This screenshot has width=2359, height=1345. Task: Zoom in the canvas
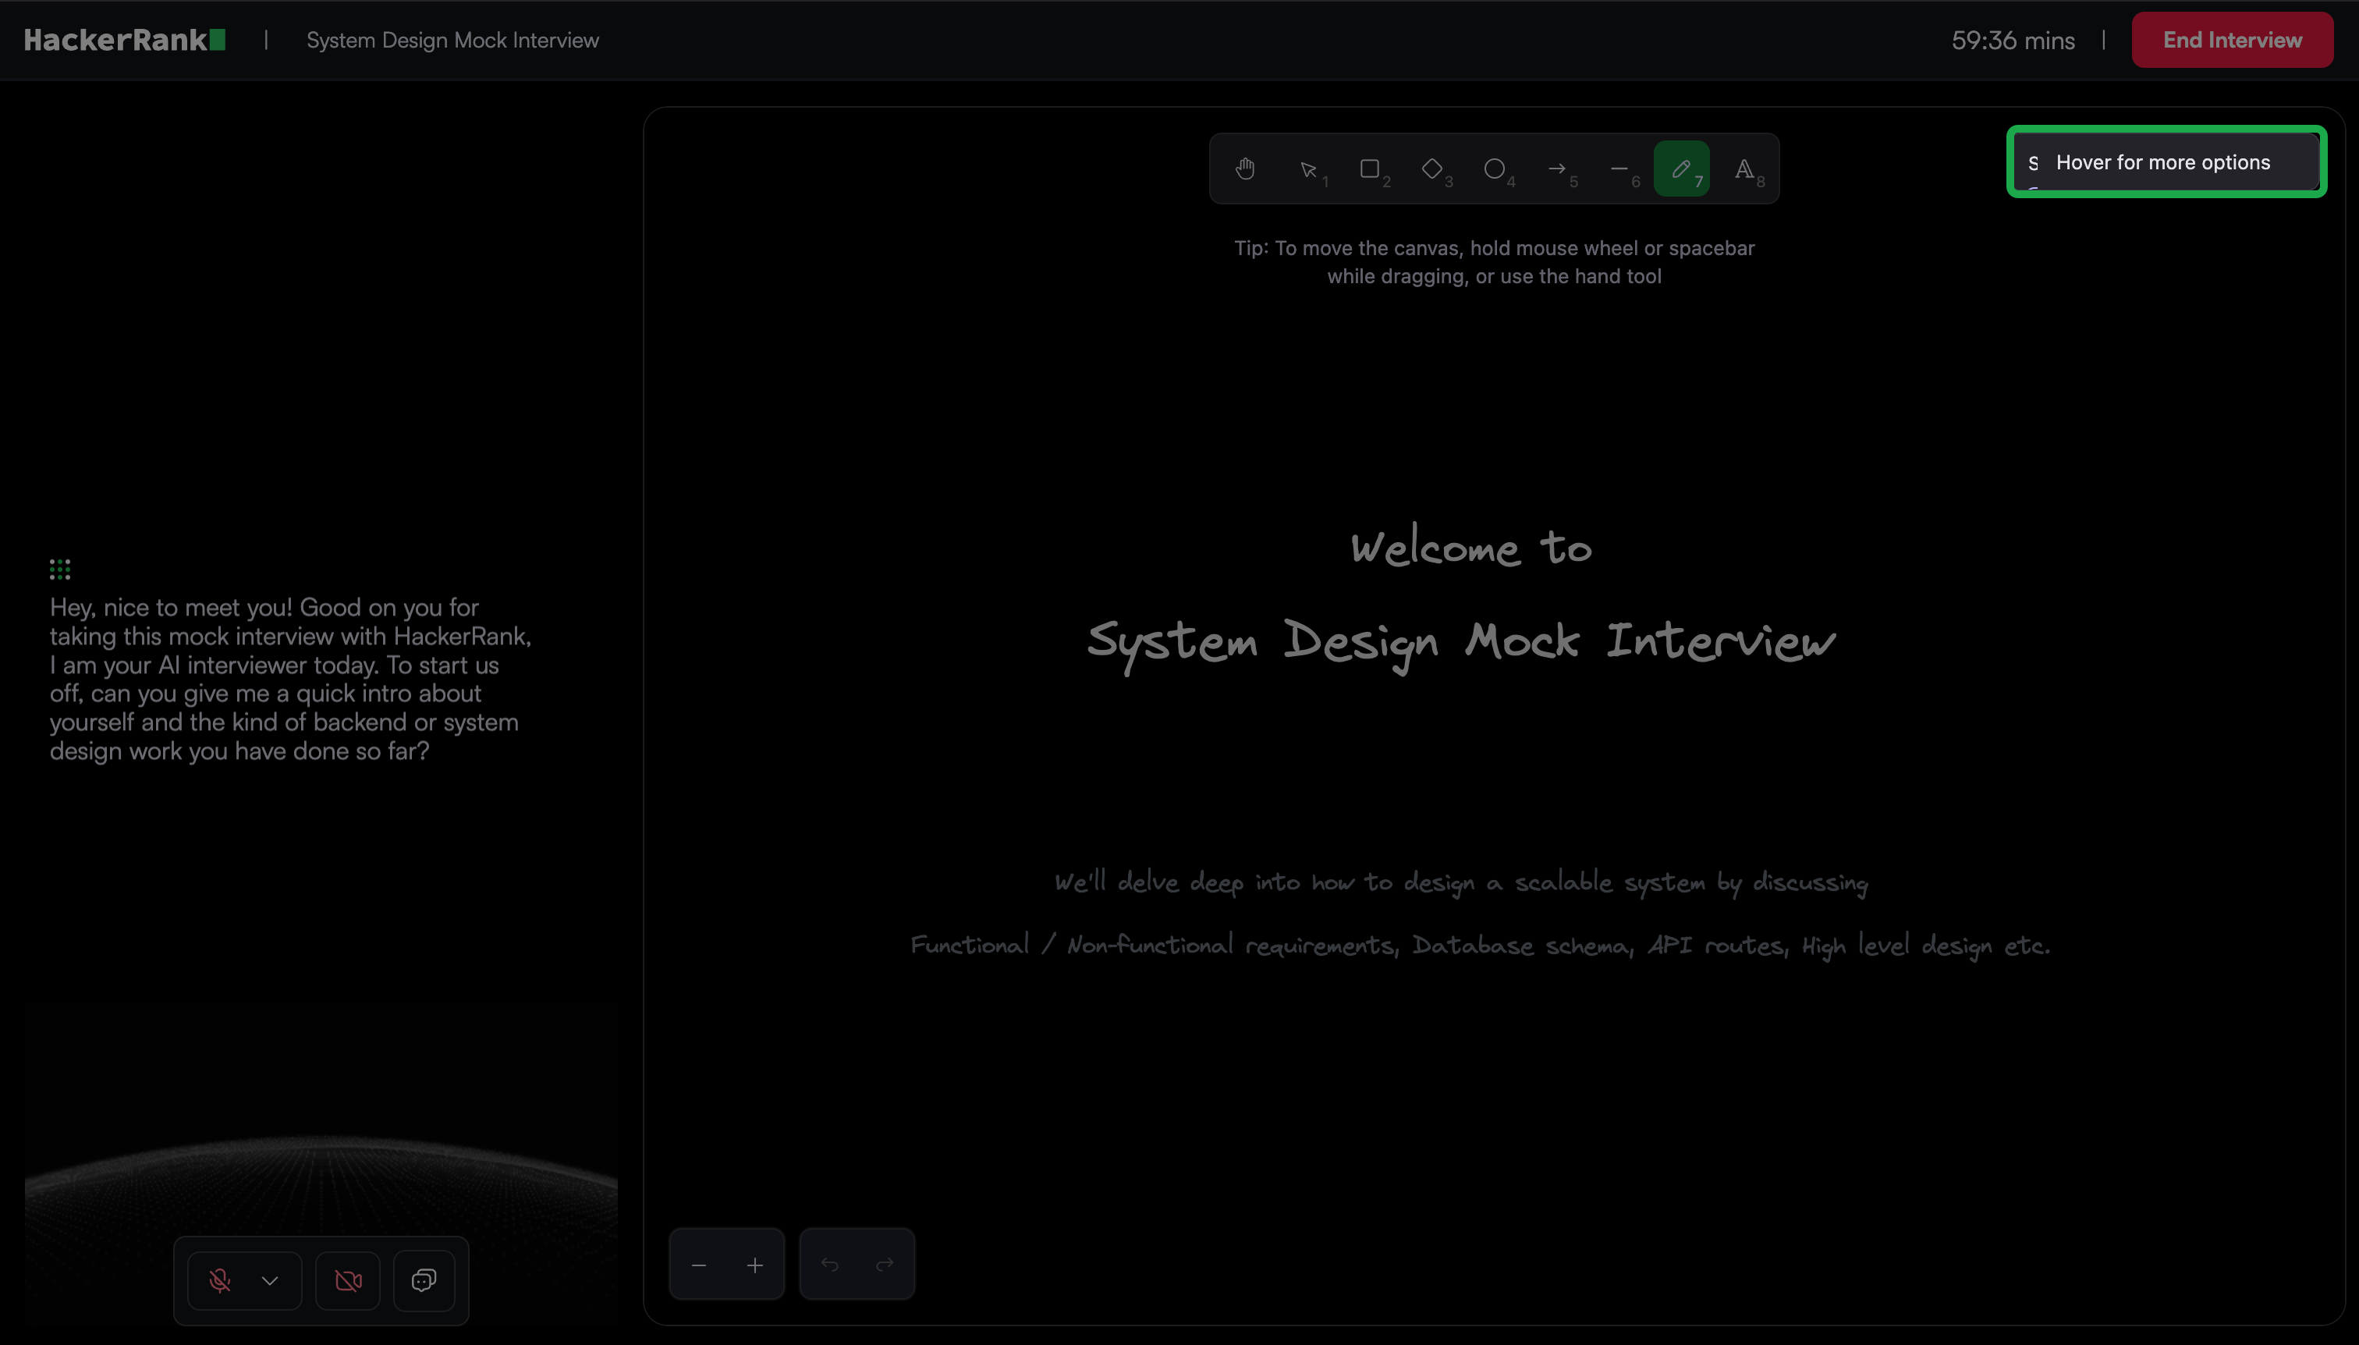[x=754, y=1265]
